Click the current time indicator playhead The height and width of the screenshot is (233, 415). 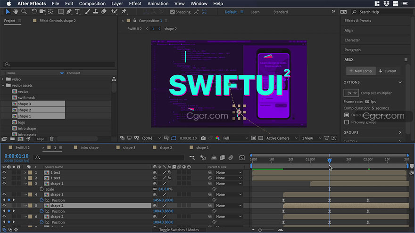tap(330, 160)
